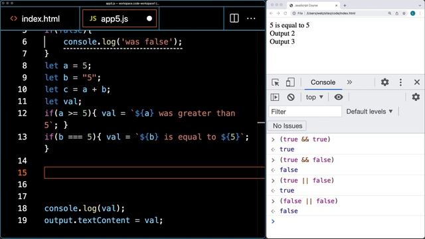Click the No Issues button
Image resolution: width=425 pixels, height=239 pixels.
pyautogui.click(x=288, y=125)
